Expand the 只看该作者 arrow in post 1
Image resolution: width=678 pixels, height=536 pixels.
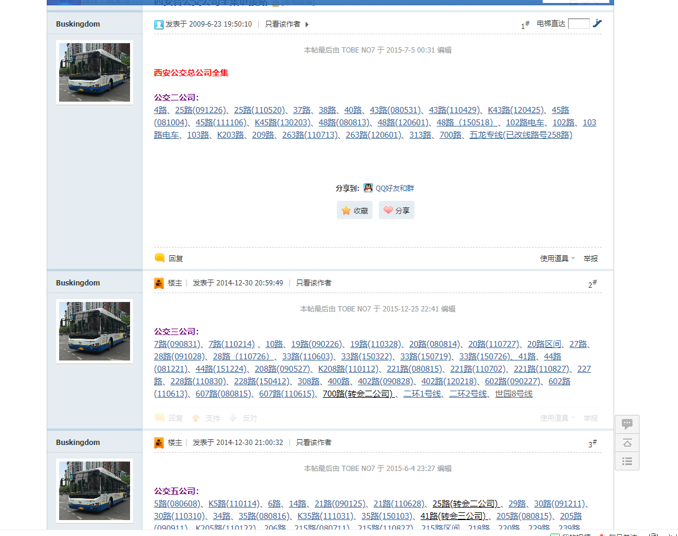pyautogui.click(x=307, y=24)
